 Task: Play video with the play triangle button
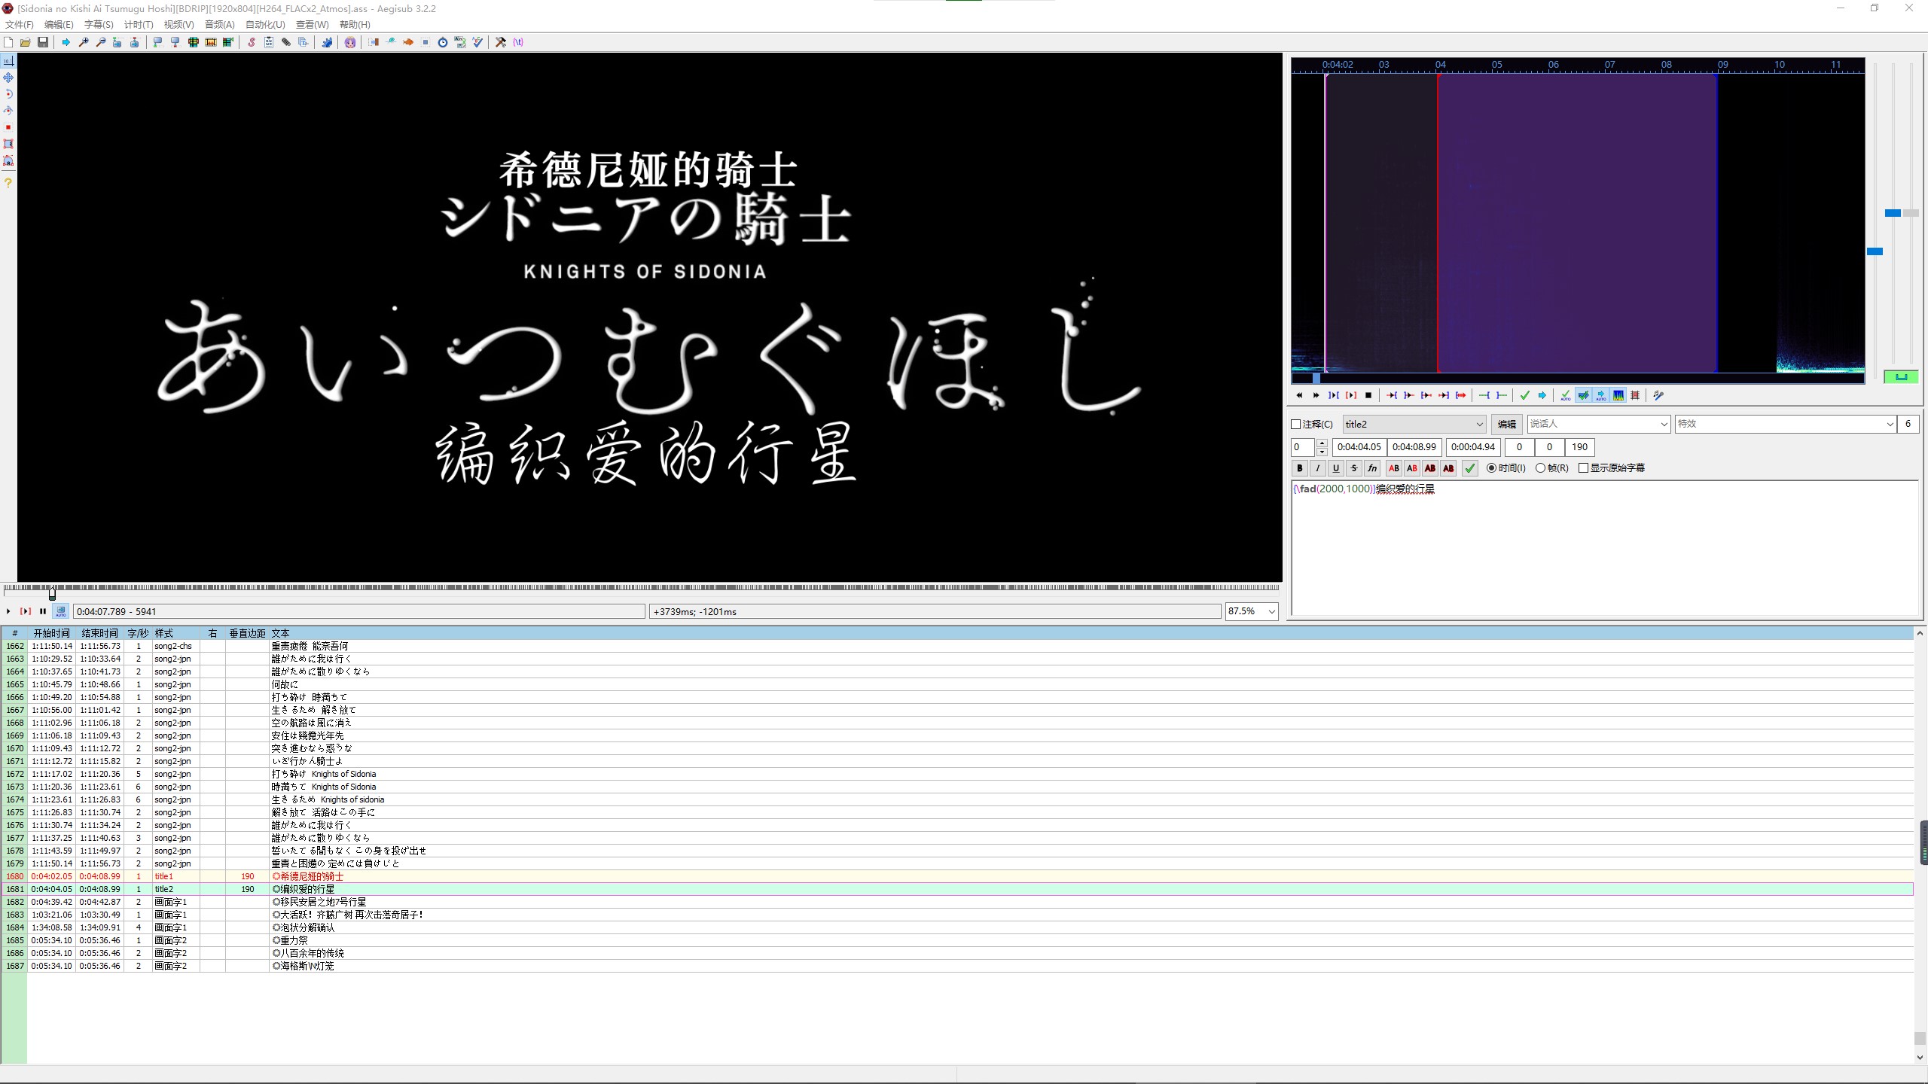point(8,611)
